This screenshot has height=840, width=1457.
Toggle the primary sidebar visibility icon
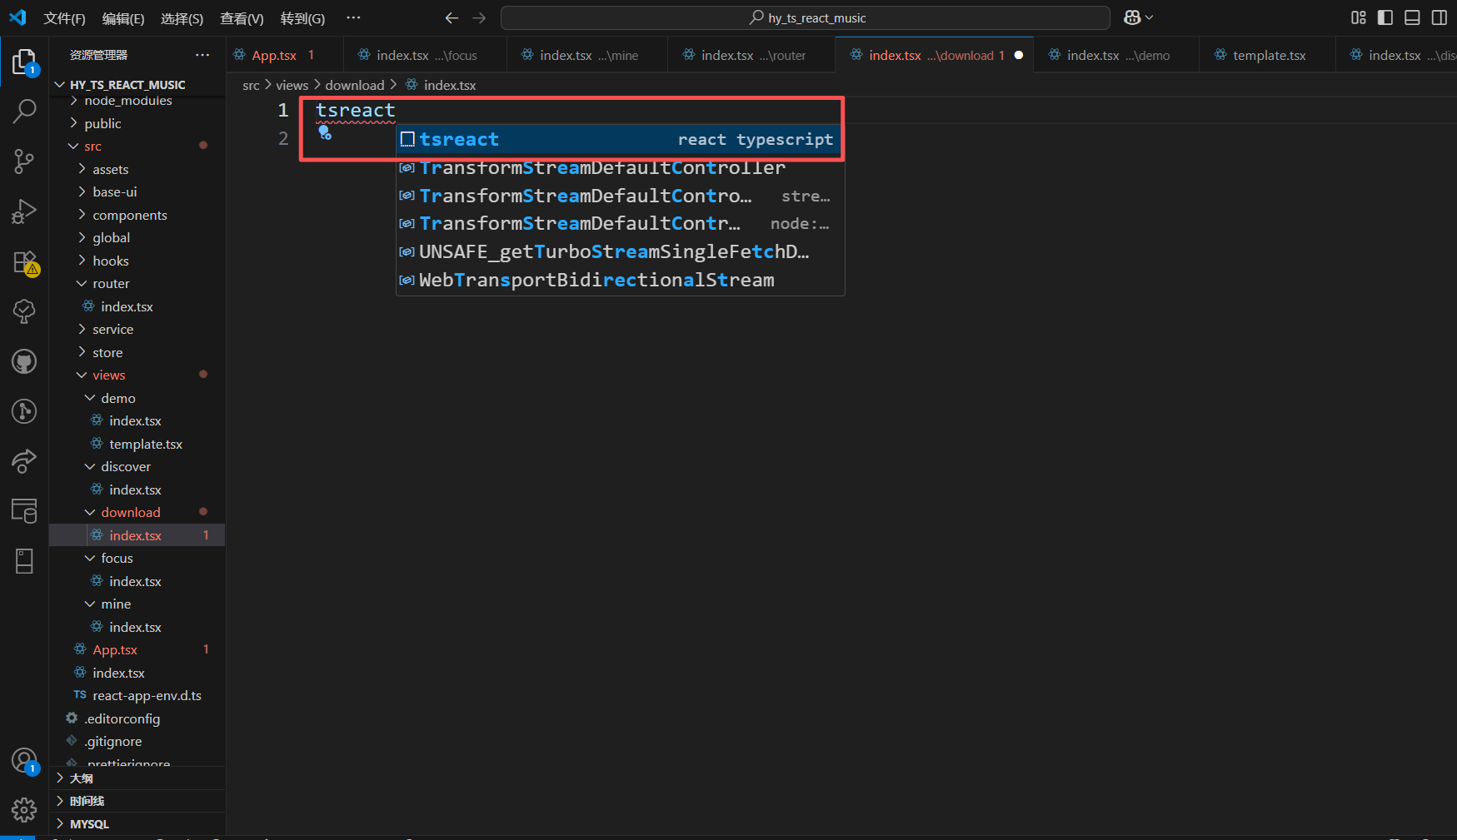click(x=1384, y=17)
